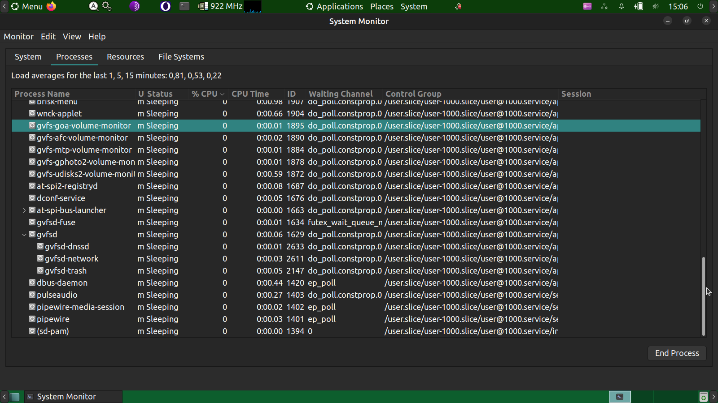Open the disconnected network indicator
The image size is (718, 403).
(x=604, y=6)
